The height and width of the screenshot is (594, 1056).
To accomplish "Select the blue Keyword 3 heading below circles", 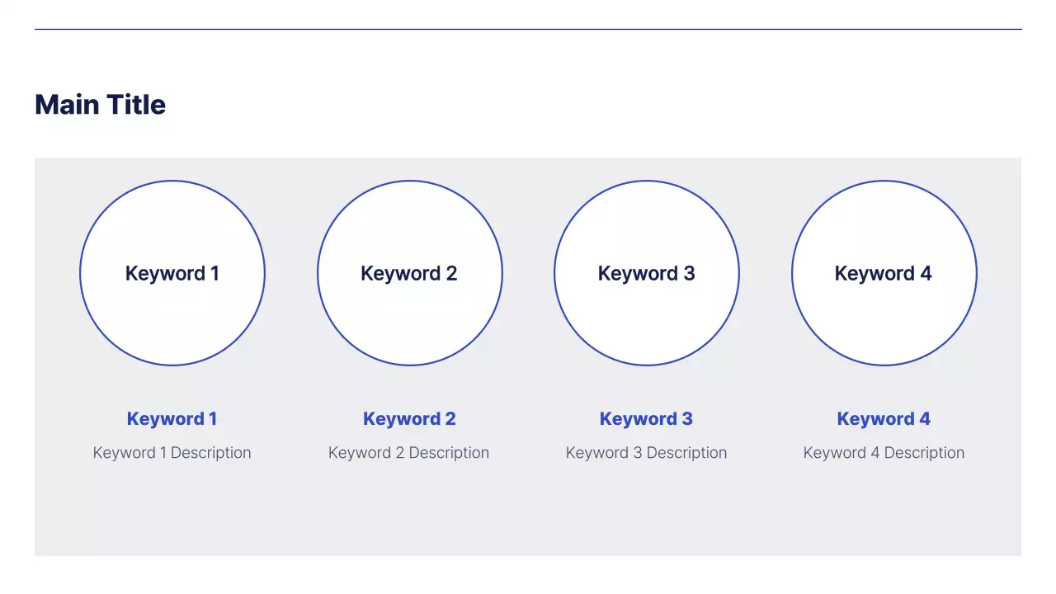I will 646,419.
